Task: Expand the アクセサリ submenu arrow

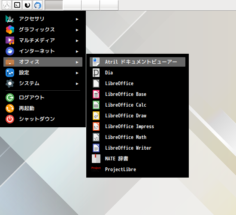Action: [77, 19]
